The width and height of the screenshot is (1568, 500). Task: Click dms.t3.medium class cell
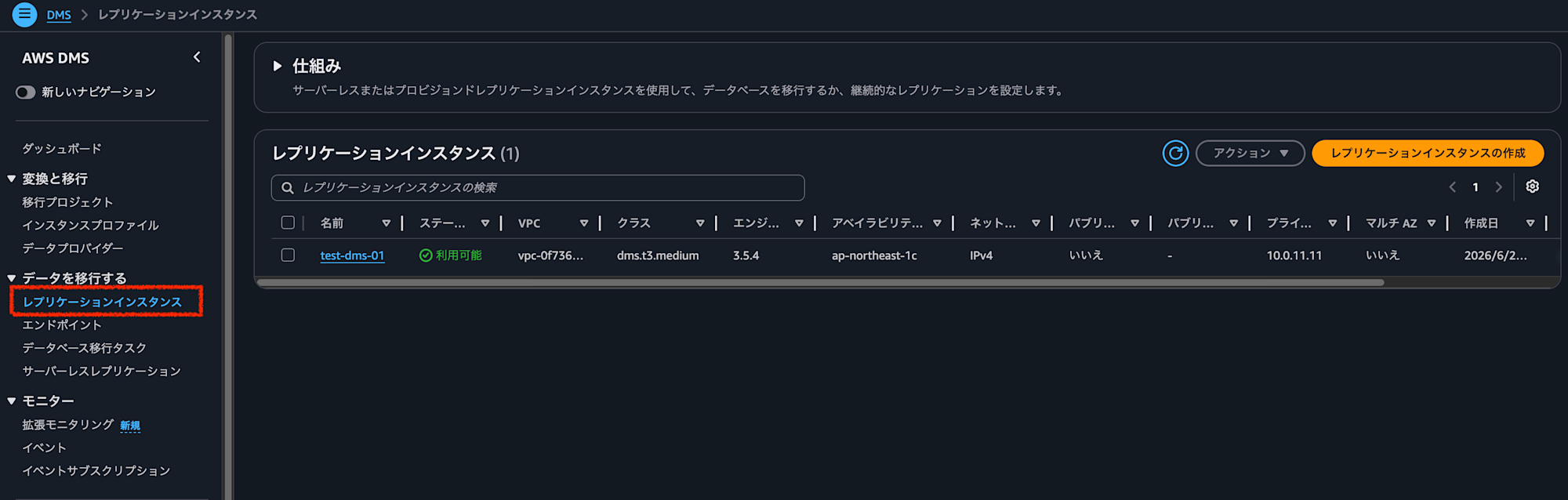pos(658,255)
